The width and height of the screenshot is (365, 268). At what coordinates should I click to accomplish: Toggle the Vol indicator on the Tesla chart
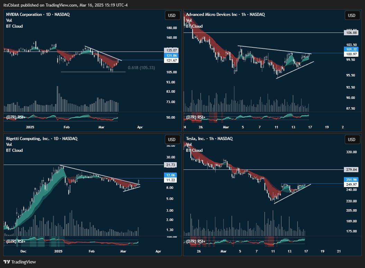click(189, 145)
